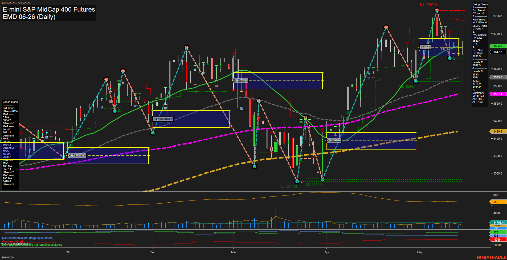
Task: Select the green 3664.2 price marker on the axis
Action: pos(498,46)
